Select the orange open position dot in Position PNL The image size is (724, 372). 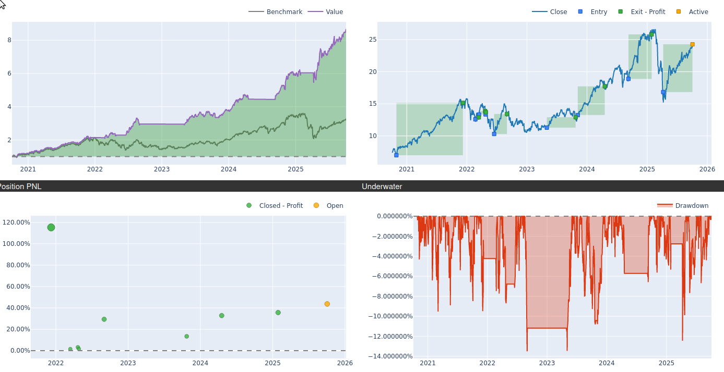pyautogui.click(x=327, y=304)
